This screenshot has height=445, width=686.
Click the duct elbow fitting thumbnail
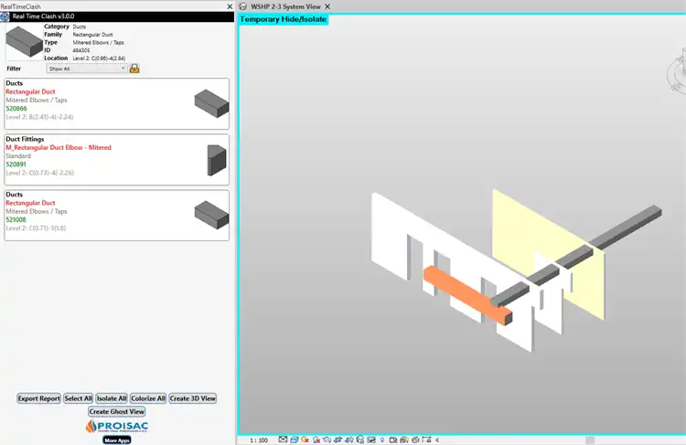[x=216, y=160]
